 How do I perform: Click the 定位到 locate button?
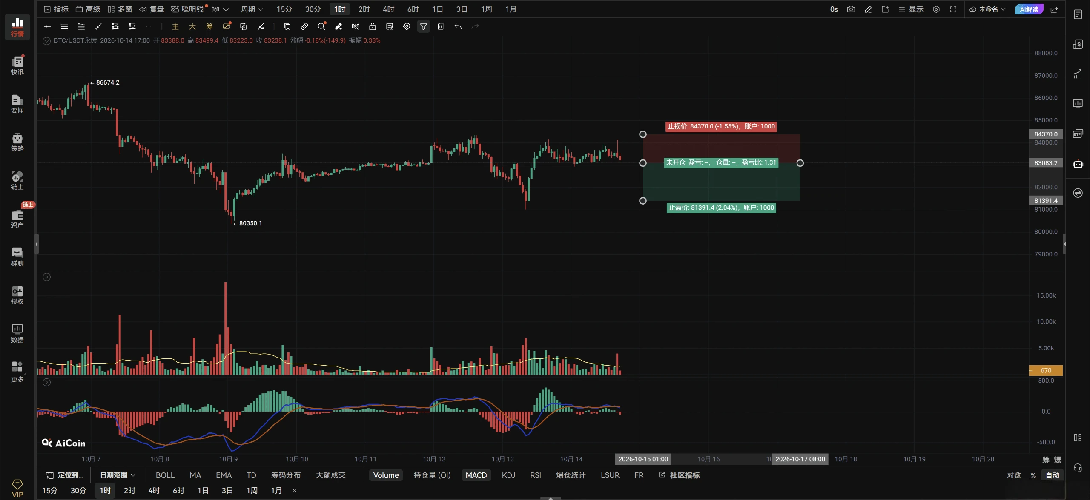65,475
